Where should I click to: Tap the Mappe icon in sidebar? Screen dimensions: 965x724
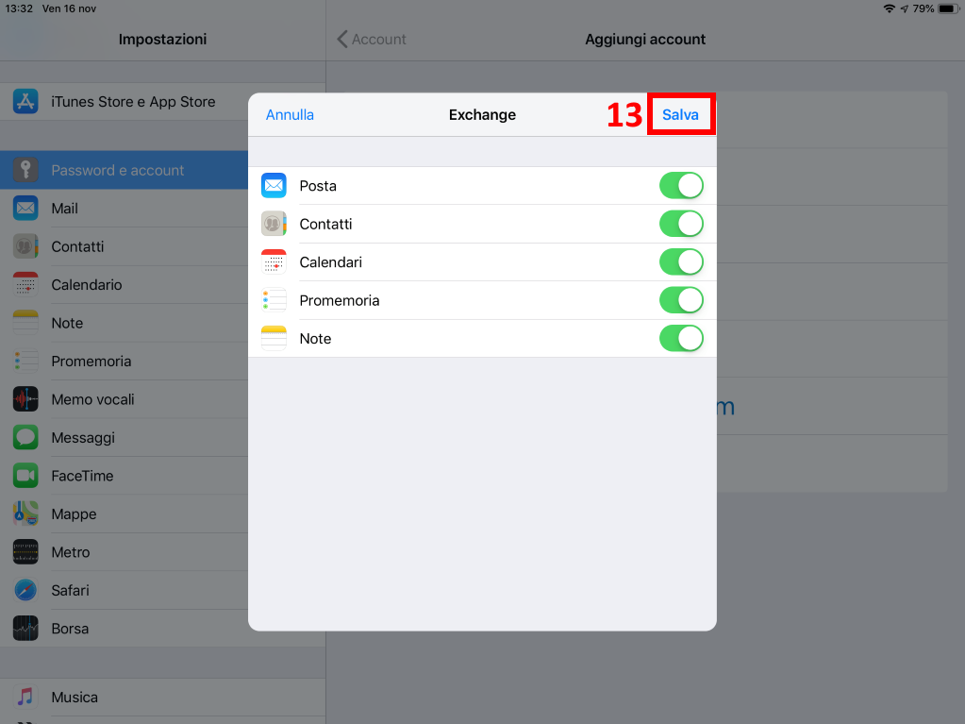[25, 514]
